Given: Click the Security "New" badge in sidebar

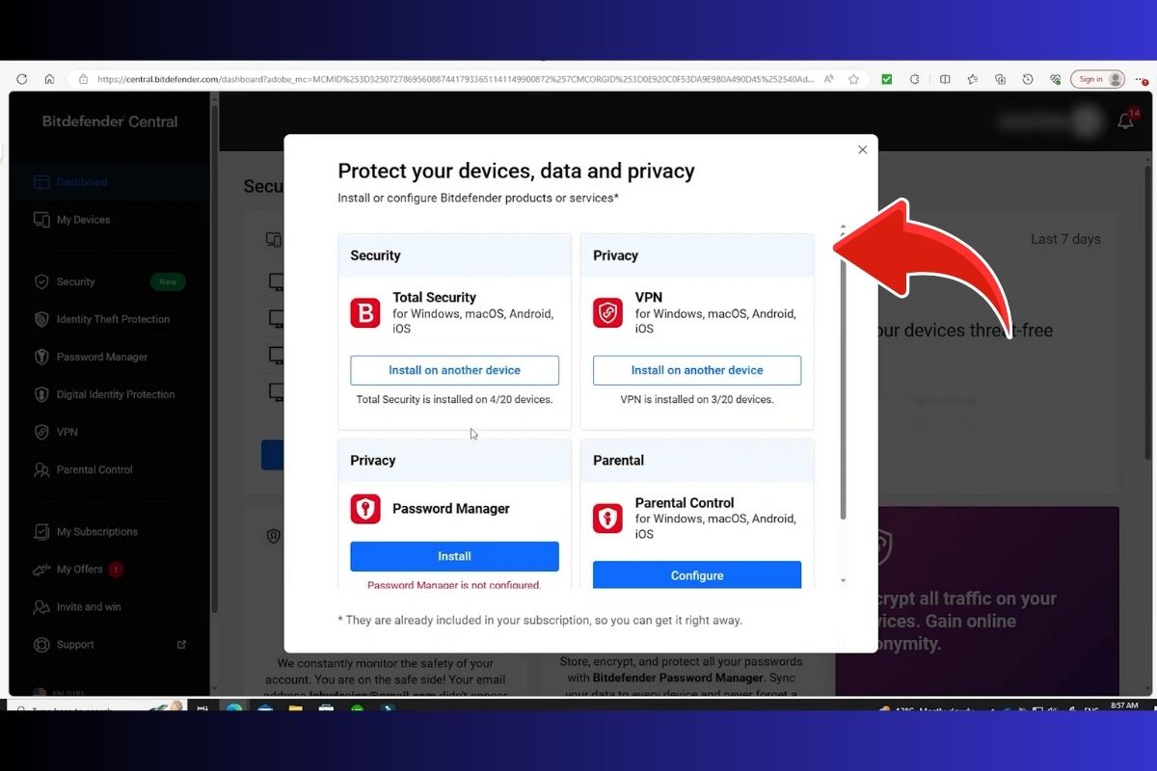Looking at the screenshot, I should point(168,282).
